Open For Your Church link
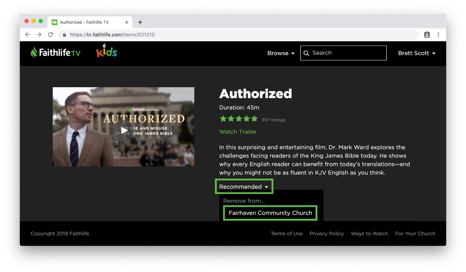Image resolution: width=466 pixels, height=272 pixels. click(415, 234)
